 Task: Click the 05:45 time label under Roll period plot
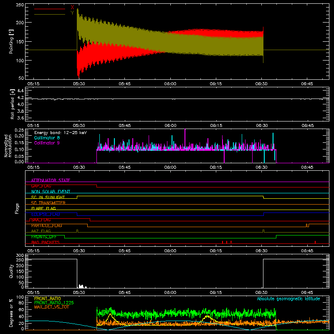124,126
